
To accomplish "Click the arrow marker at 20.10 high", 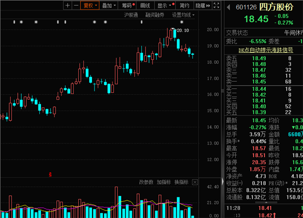I will pyautogui.click(x=174, y=32).
